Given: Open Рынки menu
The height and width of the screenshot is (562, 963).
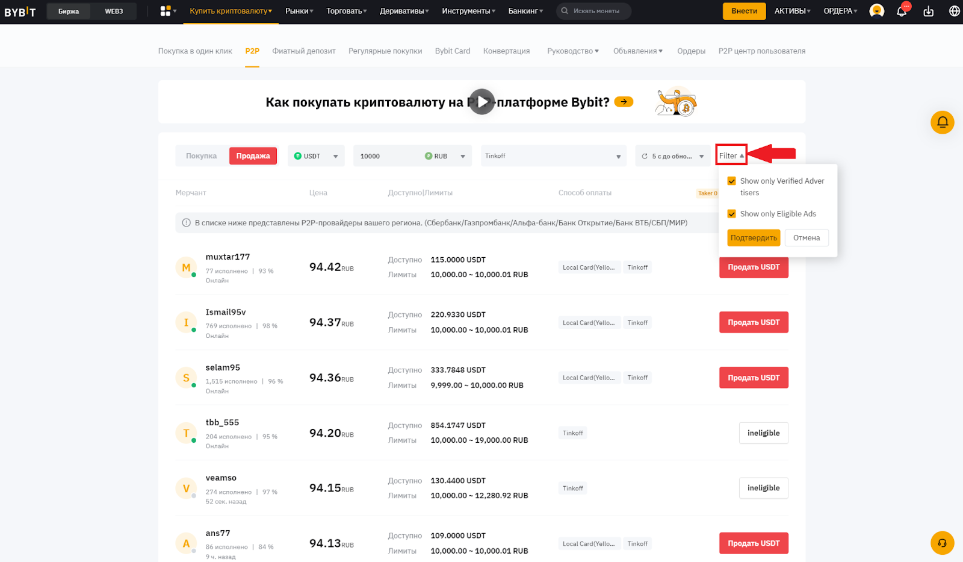Looking at the screenshot, I should [299, 11].
